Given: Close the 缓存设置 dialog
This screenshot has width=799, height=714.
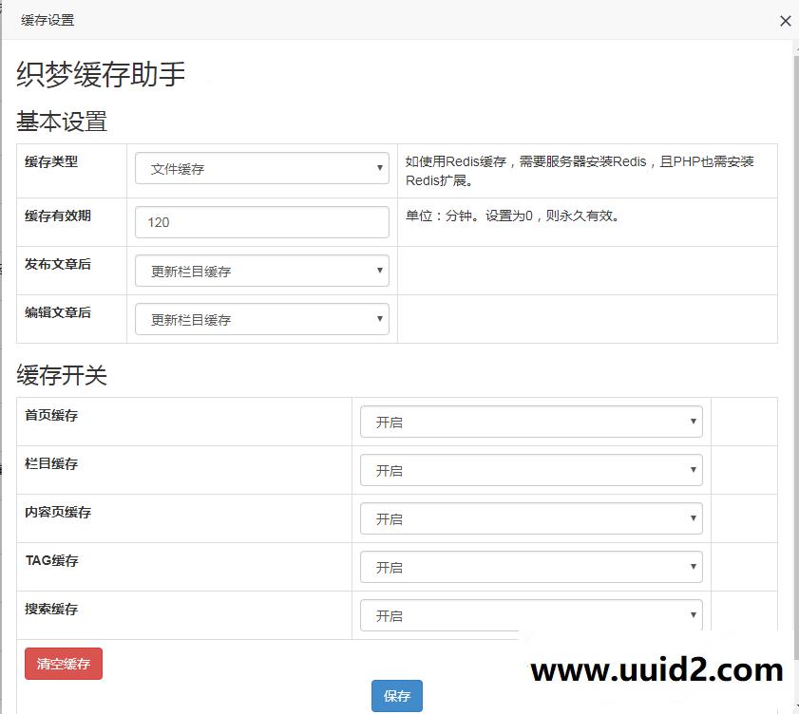Looking at the screenshot, I should point(786,20).
